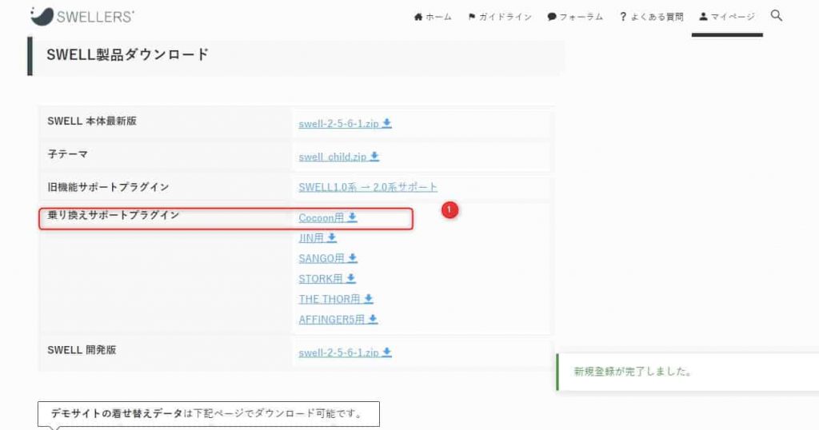Screen dimensions: 819x430
Task: Download swell-2-5-6-1.zip from 開発版 row
Action: (x=345, y=352)
